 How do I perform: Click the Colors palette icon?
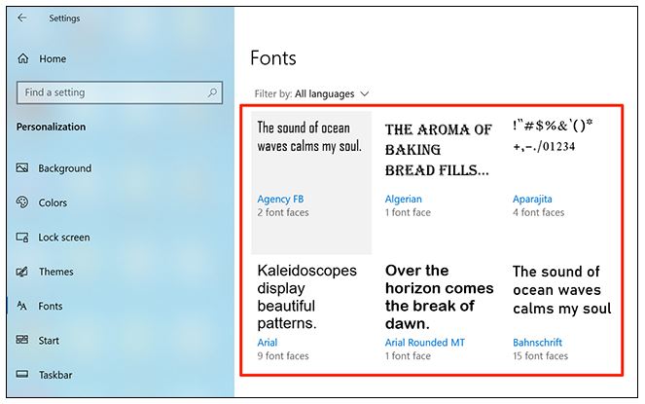[x=22, y=202]
